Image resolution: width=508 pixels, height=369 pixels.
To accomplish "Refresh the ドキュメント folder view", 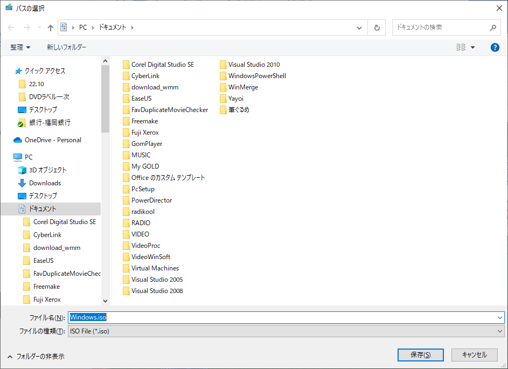I will coord(377,28).
